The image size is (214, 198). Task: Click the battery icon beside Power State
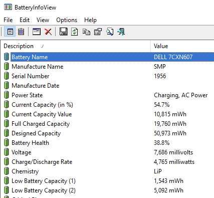coord(7,95)
